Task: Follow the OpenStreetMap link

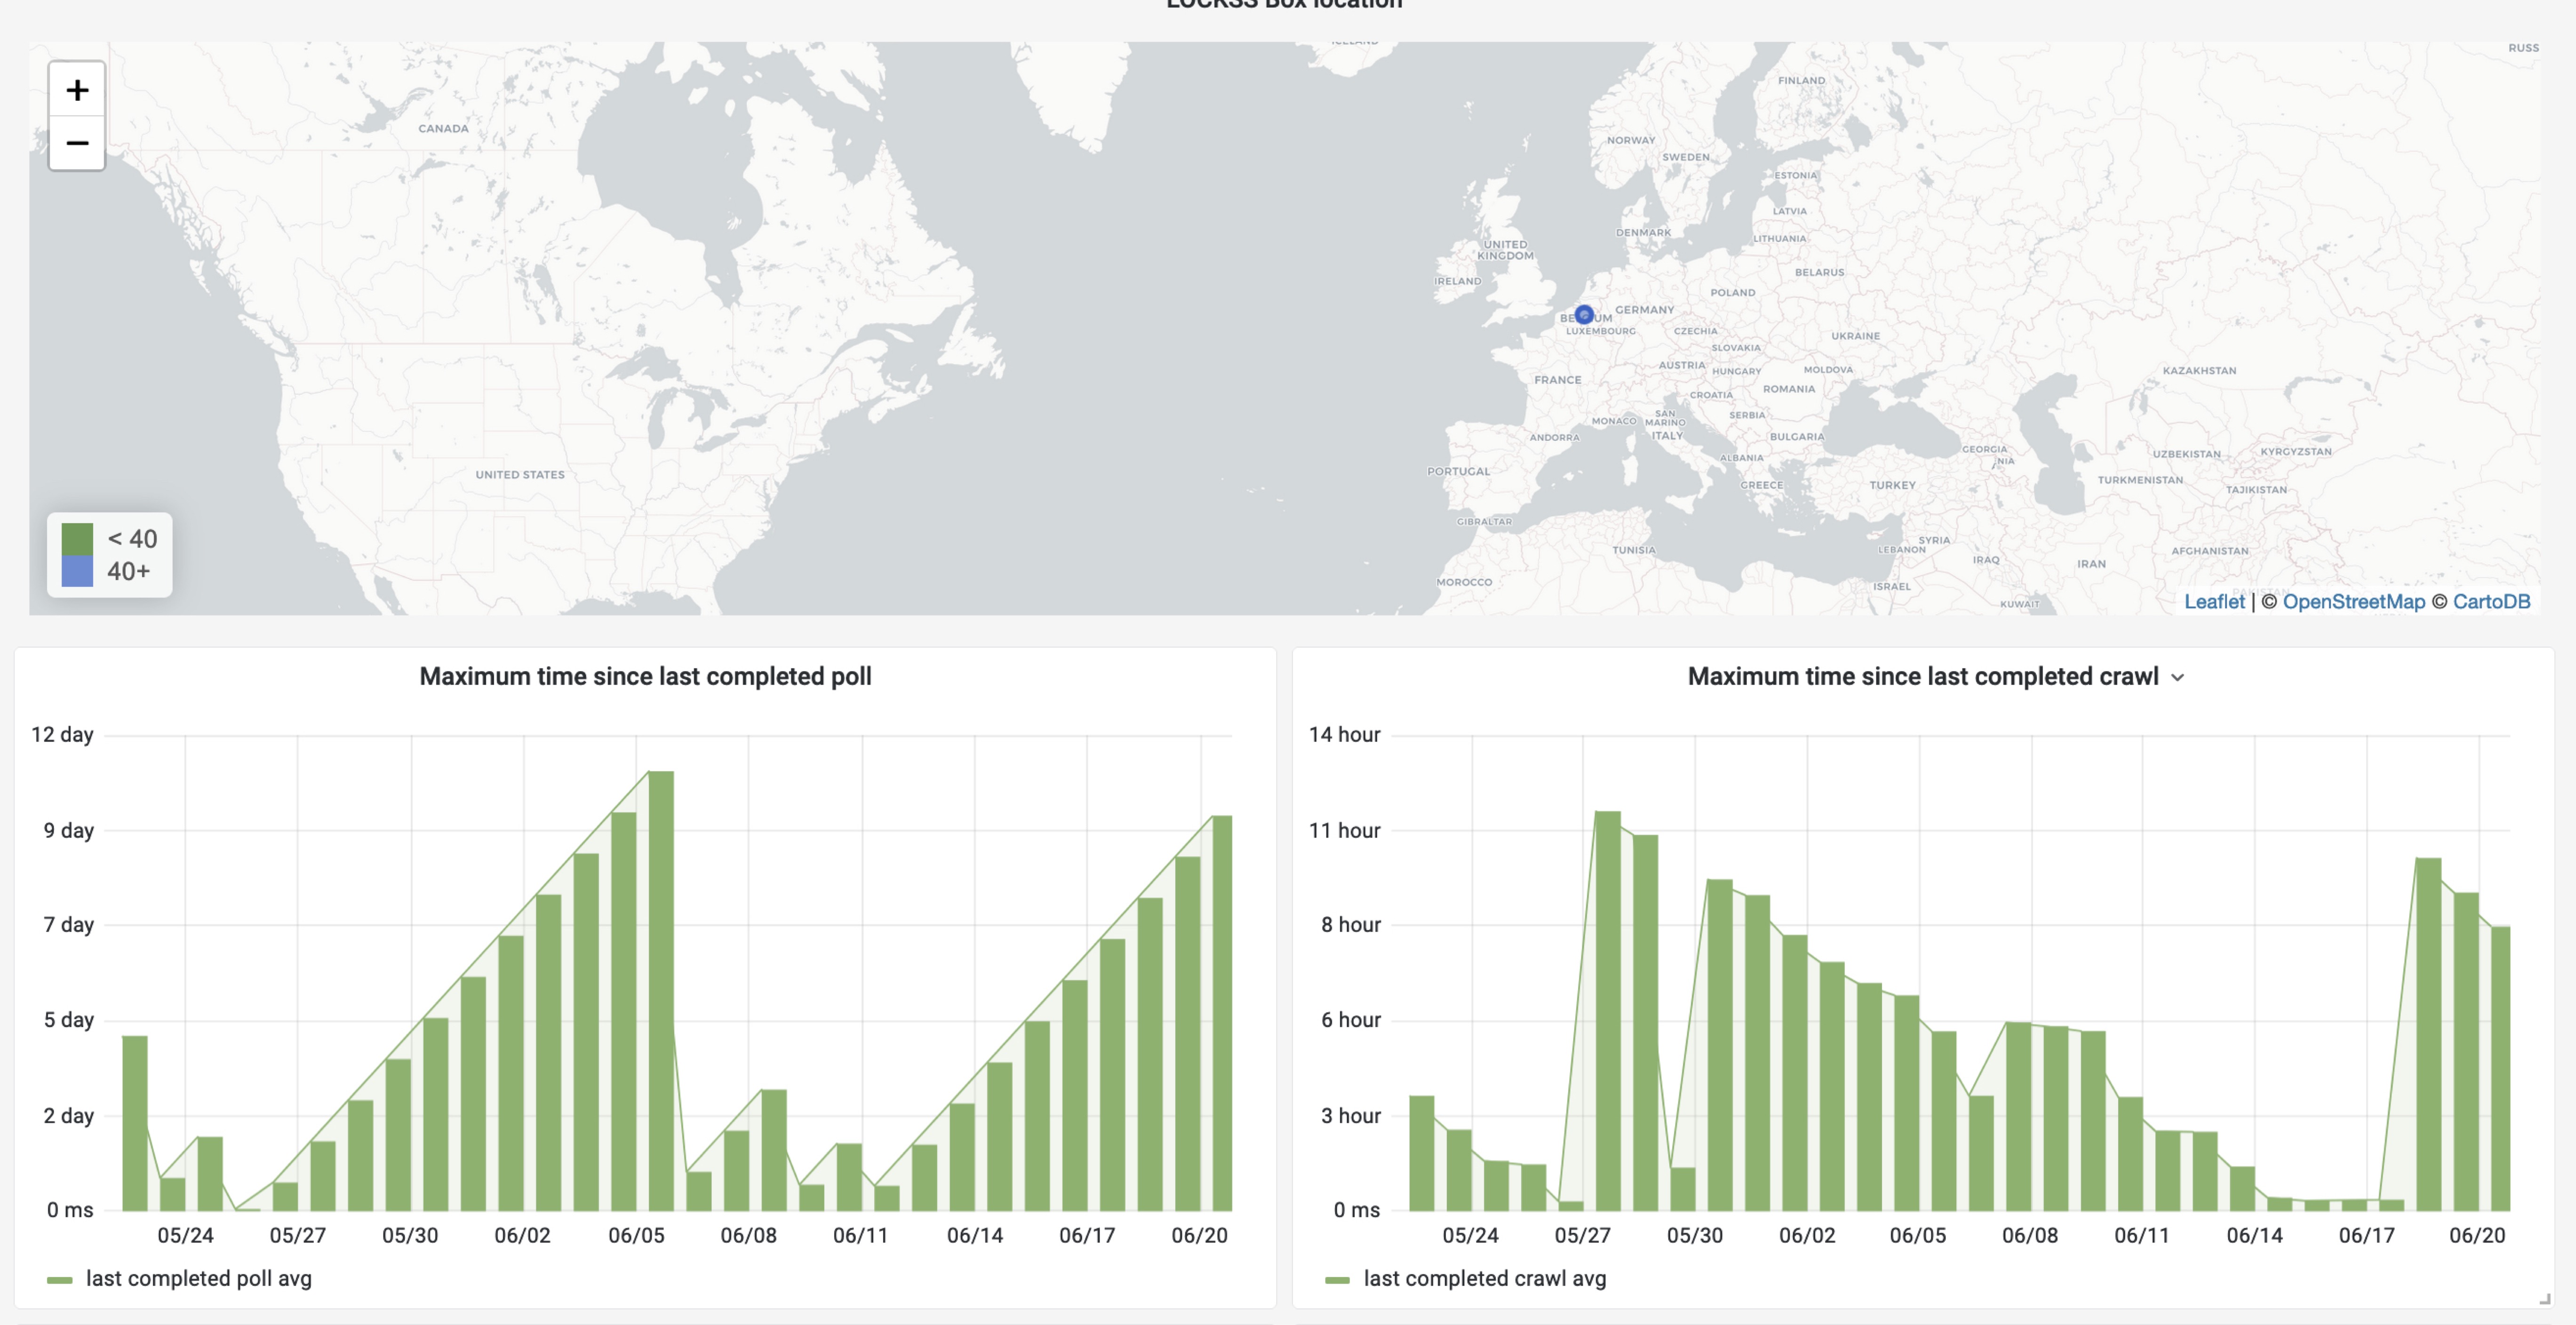Action: 2354,601
